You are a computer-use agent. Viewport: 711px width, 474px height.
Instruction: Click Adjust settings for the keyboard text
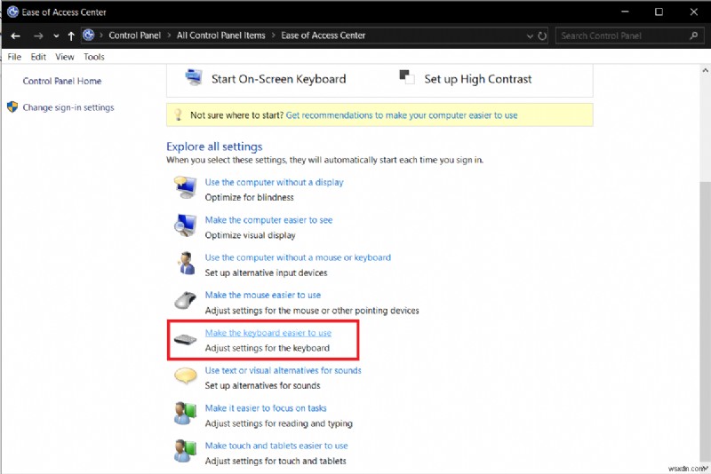[x=268, y=348]
